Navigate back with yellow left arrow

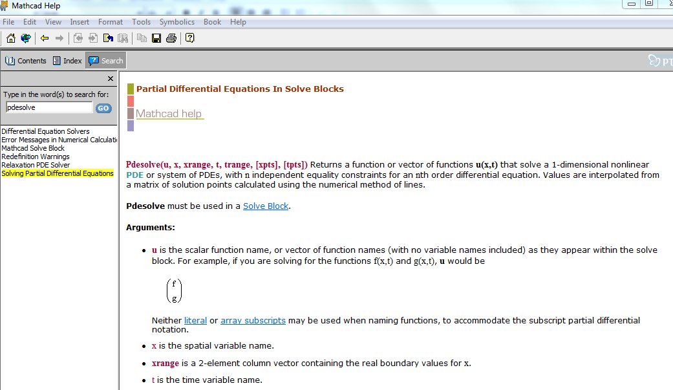coord(44,38)
